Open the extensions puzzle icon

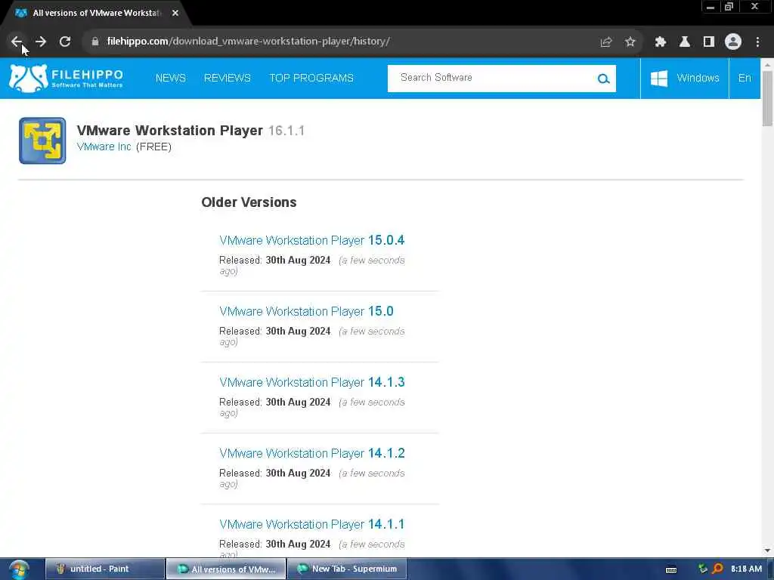tap(661, 42)
